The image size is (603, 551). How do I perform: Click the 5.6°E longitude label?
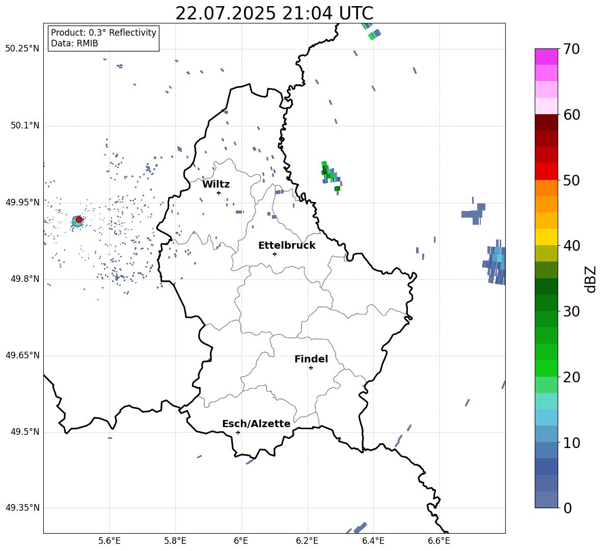point(109,541)
